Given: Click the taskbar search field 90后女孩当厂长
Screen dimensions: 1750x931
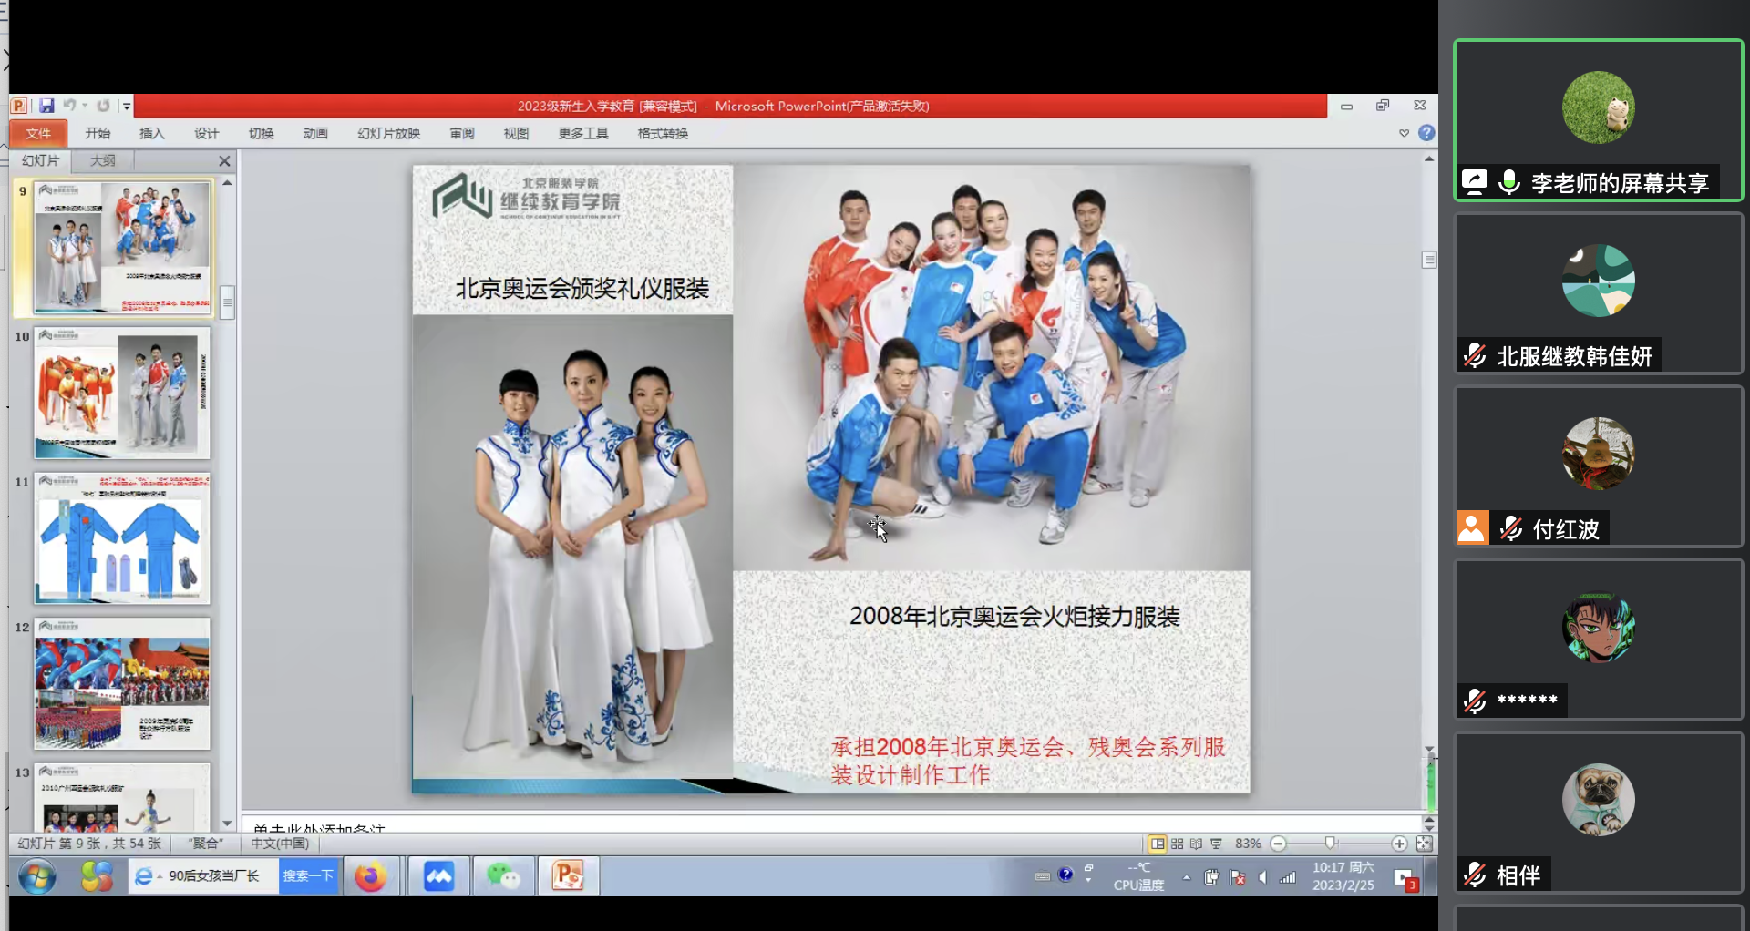Looking at the screenshot, I should (203, 876).
